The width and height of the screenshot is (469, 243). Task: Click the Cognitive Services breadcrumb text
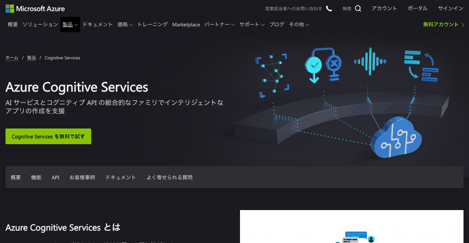click(x=62, y=58)
